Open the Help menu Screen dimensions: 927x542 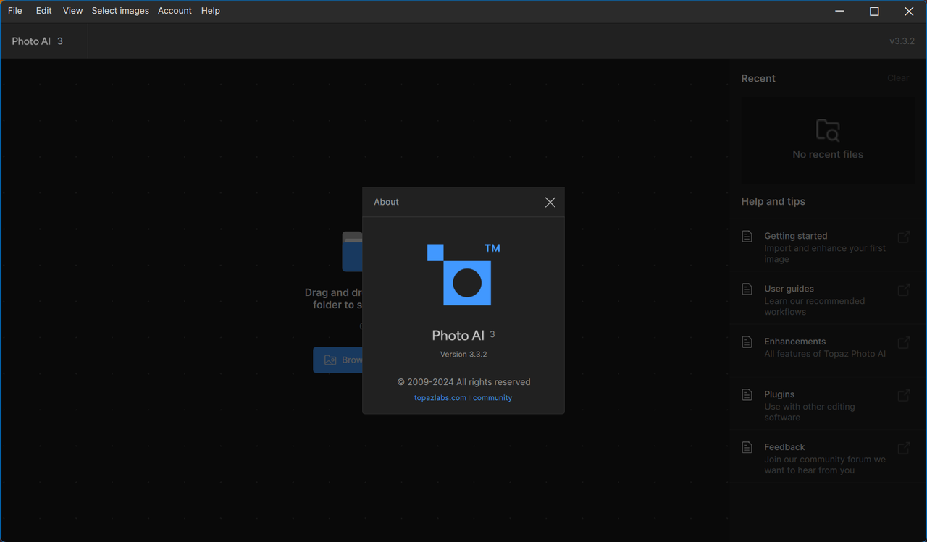click(x=211, y=11)
